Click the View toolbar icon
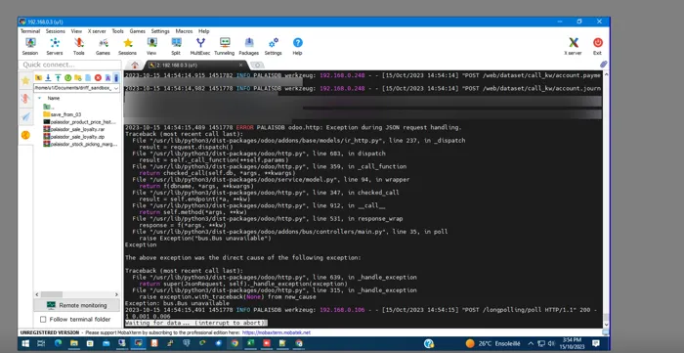Viewport: 684px width, 353px height. (x=151, y=46)
